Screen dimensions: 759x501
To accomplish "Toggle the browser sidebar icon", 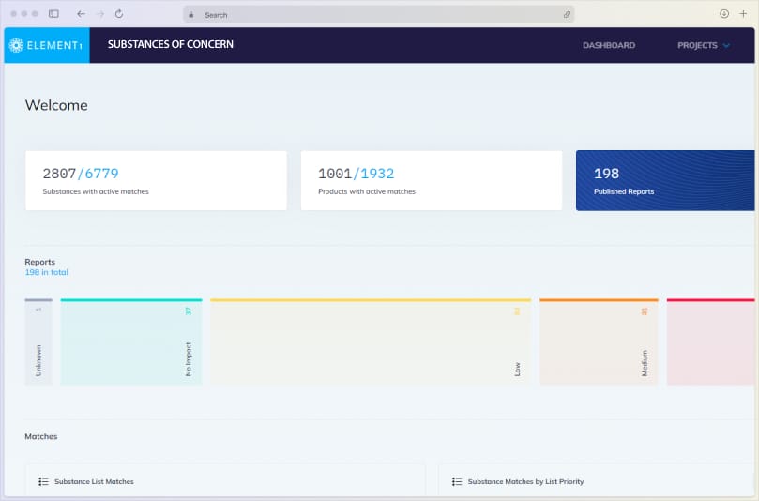I will click(53, 14).
